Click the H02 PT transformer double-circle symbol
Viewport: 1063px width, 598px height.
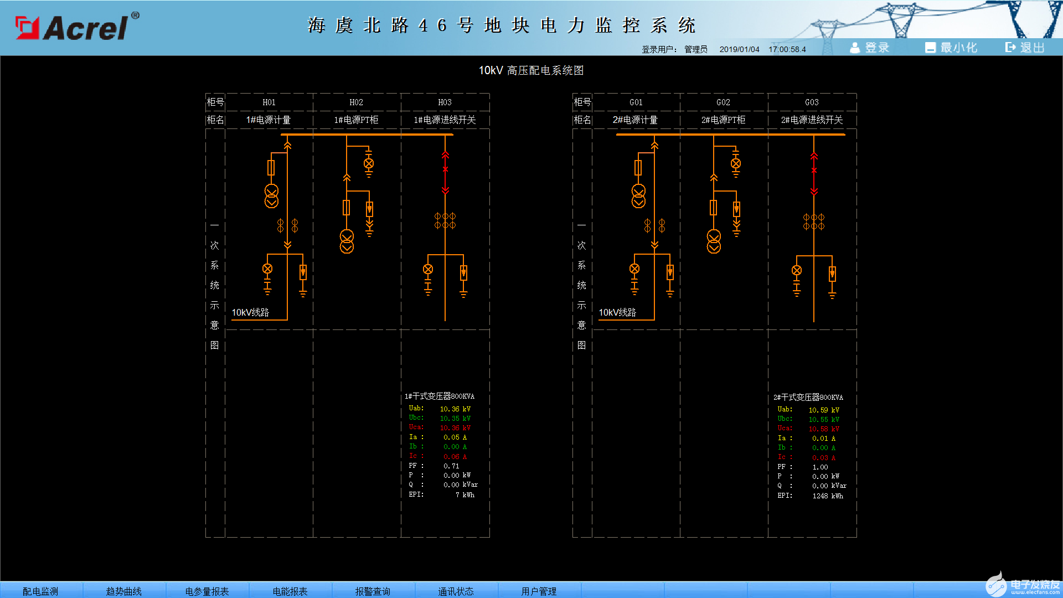point(347,241)
